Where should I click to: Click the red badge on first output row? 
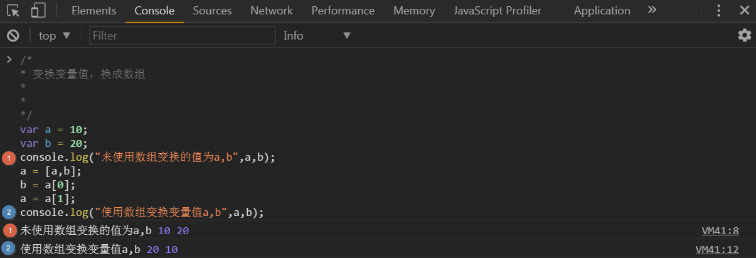pyautogui.click(x=9, y=231)
